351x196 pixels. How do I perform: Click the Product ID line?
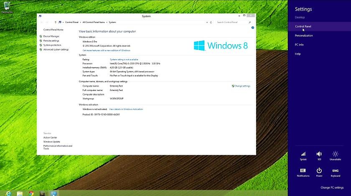click(101, 114)
